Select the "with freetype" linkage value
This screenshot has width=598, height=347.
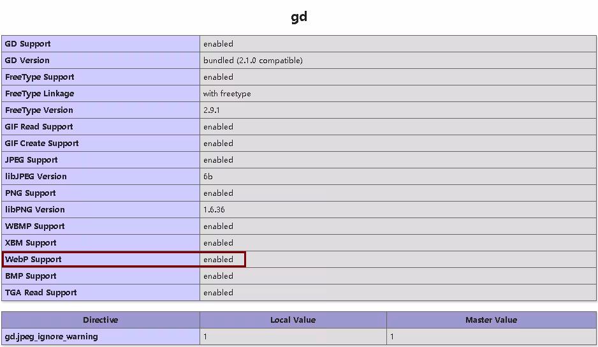click(x=227, y=94)
